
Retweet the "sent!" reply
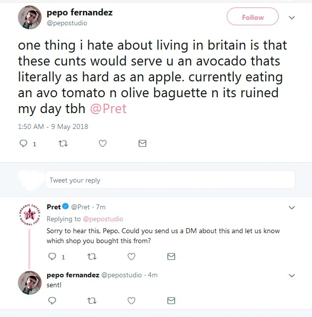92,300
